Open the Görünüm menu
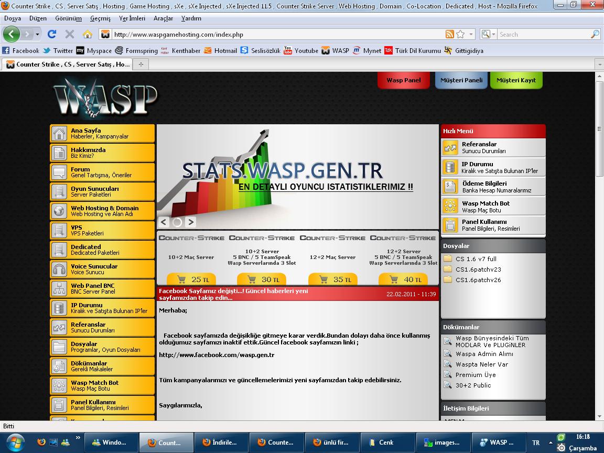Screen dimensions: 604x453 coord(68,18)
